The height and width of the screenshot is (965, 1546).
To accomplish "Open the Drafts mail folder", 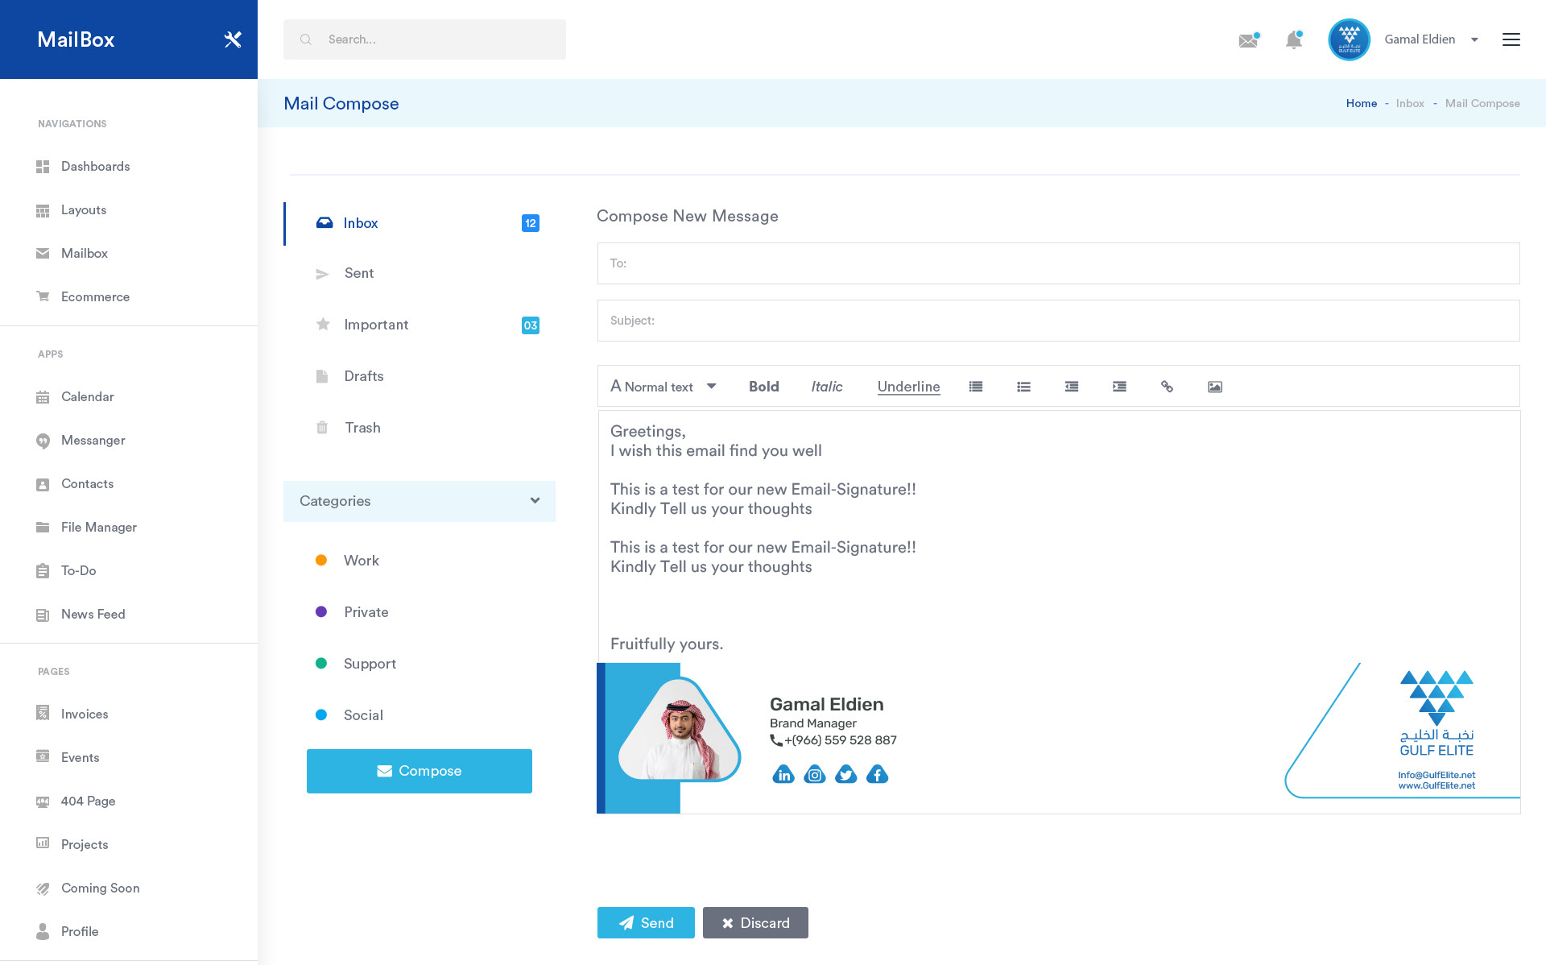I will click(x=363, y=376).
